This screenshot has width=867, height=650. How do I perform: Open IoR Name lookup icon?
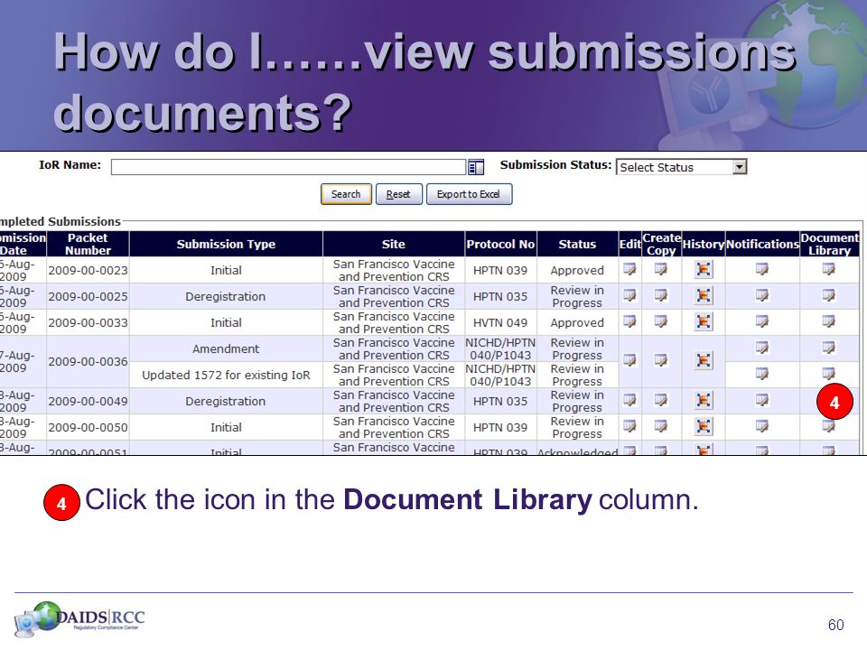tap(476, 167)
